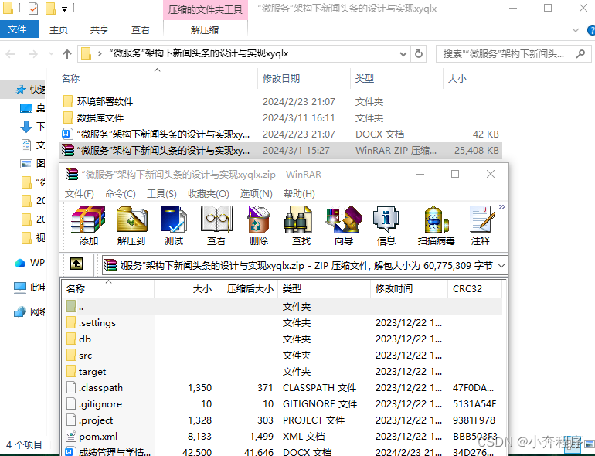The image size is (595, 456).
Task: Open the 解压缩 ribbon tab
Action: (x=205, y=29)
